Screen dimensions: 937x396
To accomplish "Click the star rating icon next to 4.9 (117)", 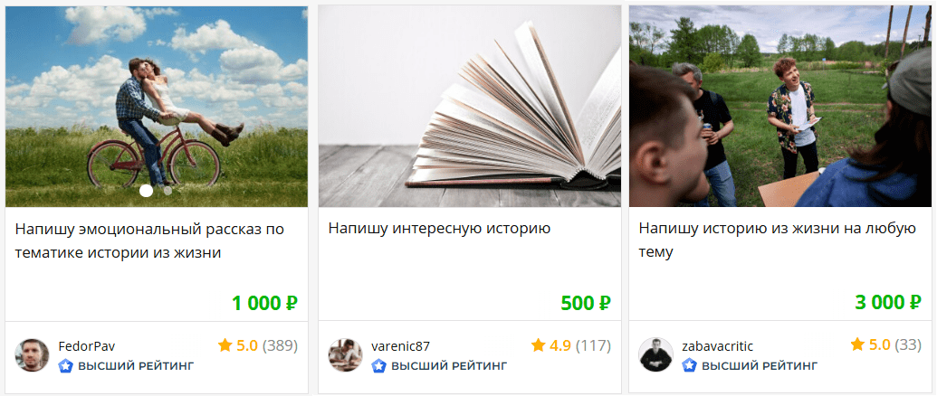I will (x=538, y=344).
